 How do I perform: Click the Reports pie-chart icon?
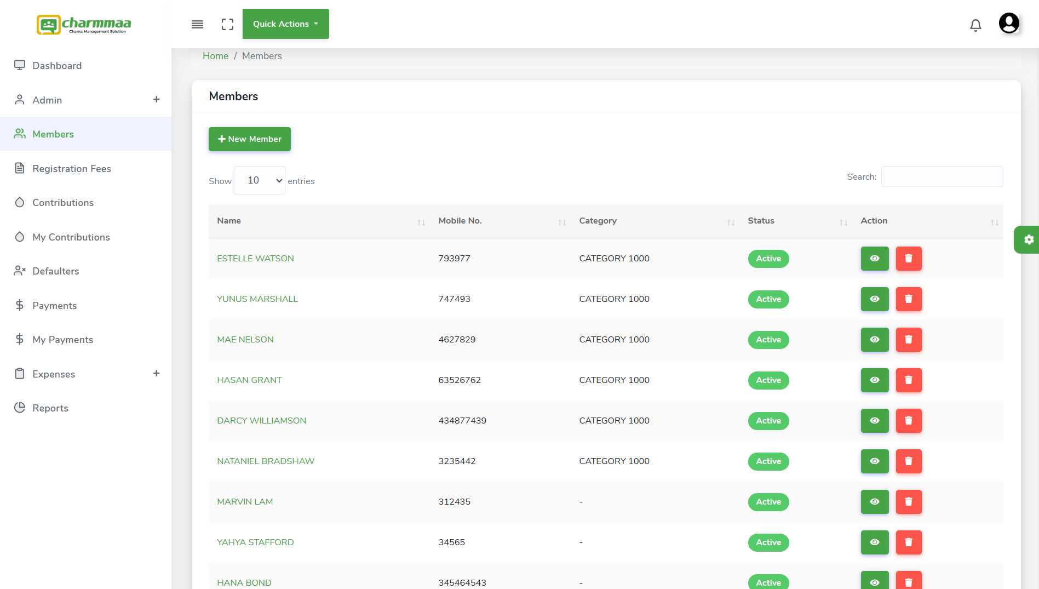[20, 408]
